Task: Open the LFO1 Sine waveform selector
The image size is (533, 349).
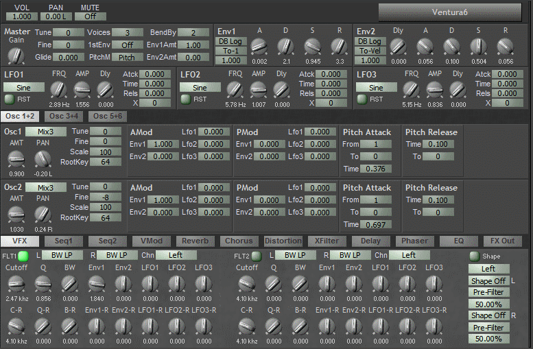Action: 24,88
